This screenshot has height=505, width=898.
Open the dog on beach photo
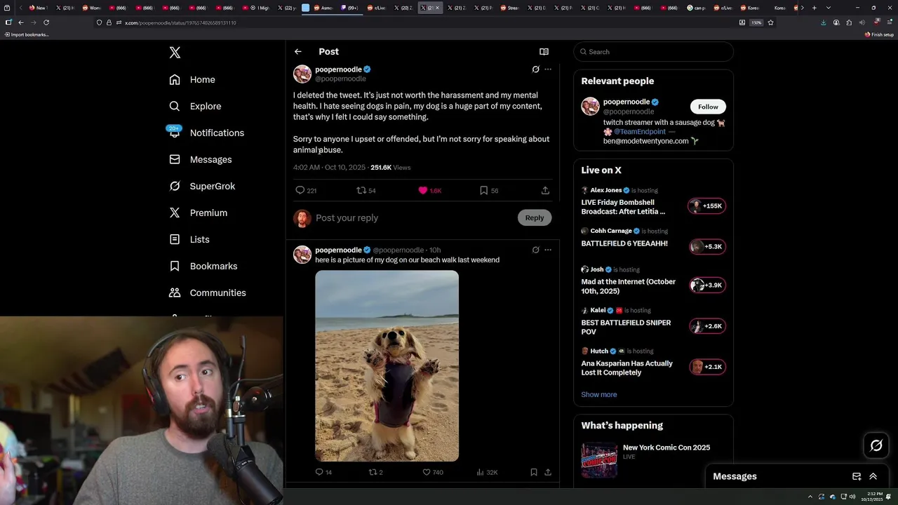click(x=387, y=366)
